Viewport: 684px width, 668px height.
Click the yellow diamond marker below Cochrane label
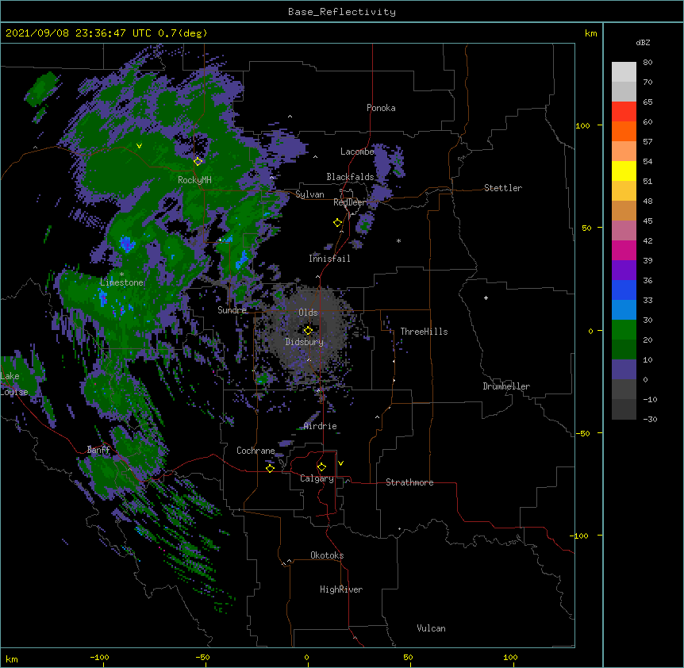coord(270,468)
